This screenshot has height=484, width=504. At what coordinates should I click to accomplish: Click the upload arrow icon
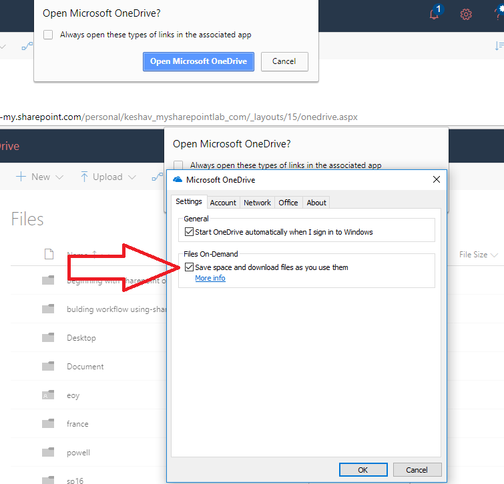(x=84, y=177)
